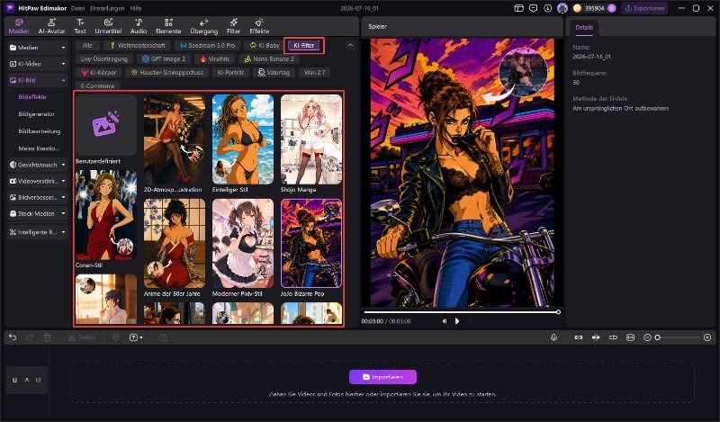Open the Untertitel tool
The image size is (720, 422).
point(108,26)
